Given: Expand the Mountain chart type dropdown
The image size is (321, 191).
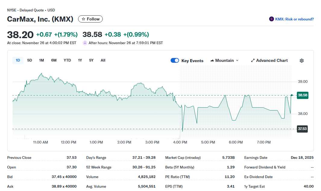Looking at the screenshot, I should 237,61.
